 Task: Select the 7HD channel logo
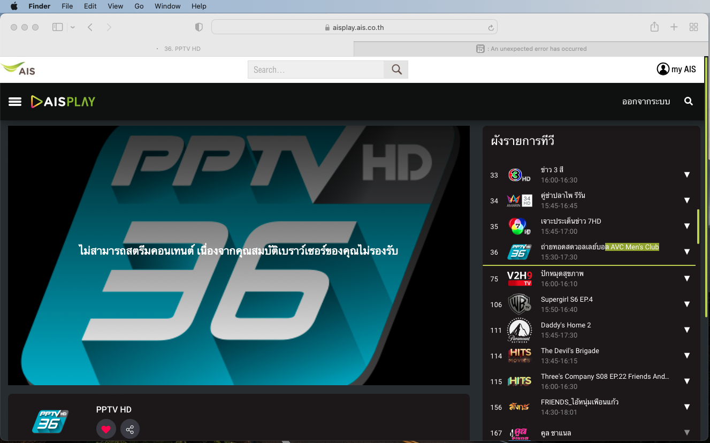click(519, 226)
